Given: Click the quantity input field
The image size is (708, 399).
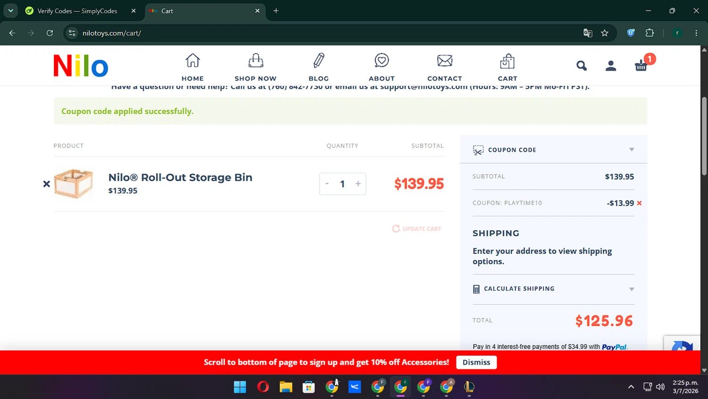Looking at the screenshot, I should pyautogui.click(x=342, y=184).
